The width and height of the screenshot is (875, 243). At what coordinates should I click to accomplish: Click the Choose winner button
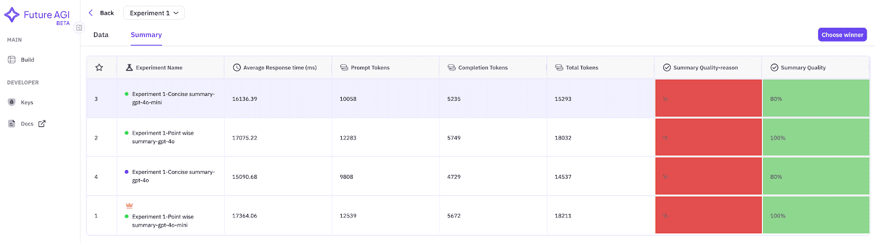click(842, 35)
